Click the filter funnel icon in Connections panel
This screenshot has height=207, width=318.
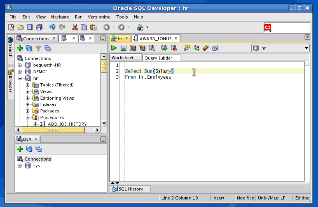38,49
